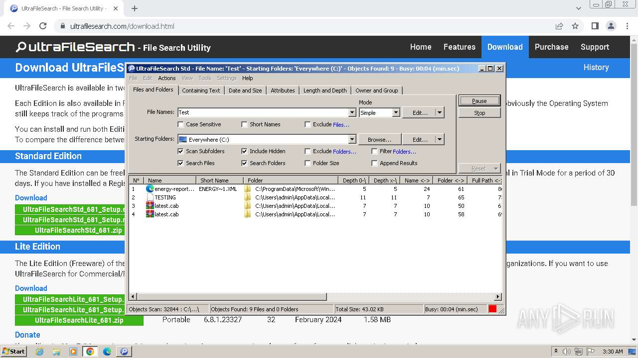Click into the File Names text field
This screenshot has height=358, width=638.
(263, 113)
